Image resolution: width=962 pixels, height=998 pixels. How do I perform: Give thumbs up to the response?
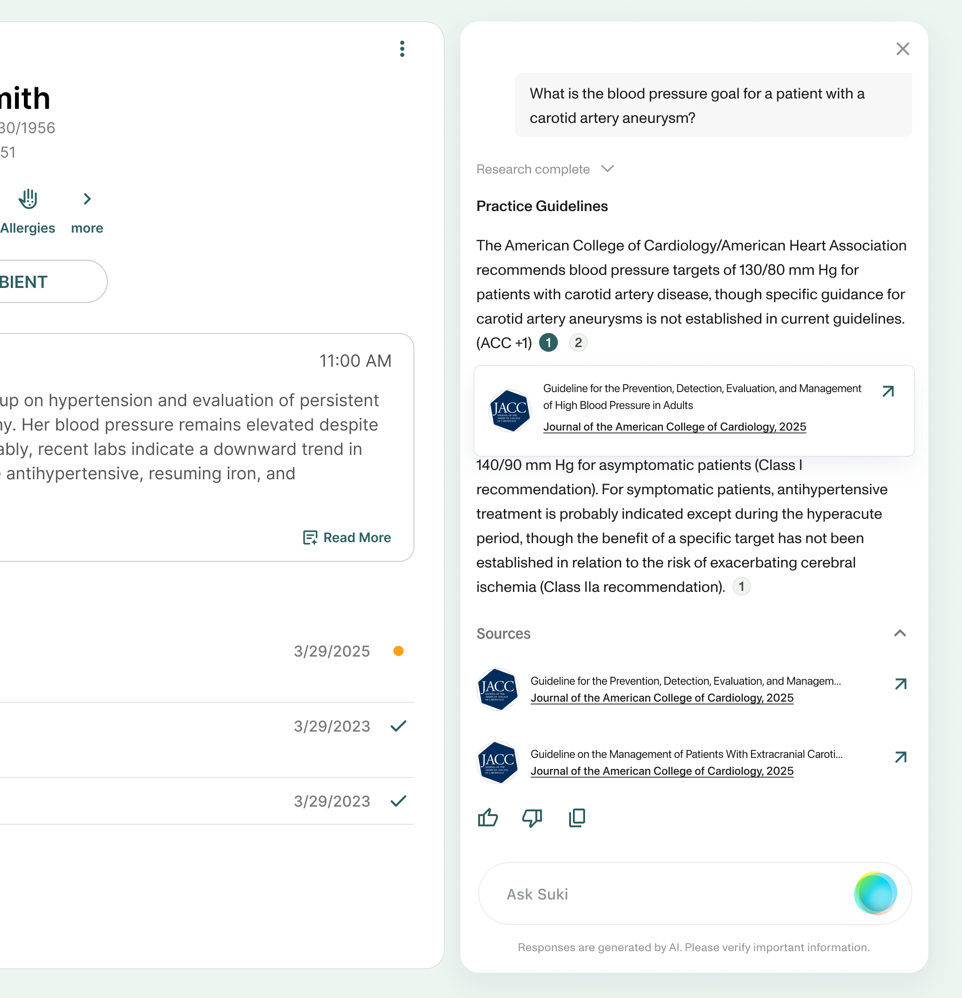[488, 818]
